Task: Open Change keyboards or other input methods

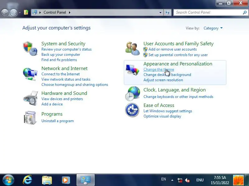Action: (178, 97)
